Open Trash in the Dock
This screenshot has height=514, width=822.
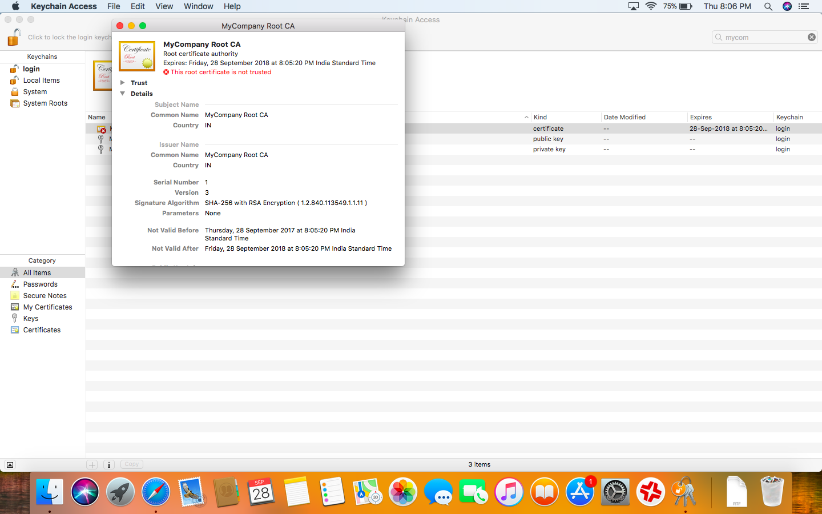[x=772, y=492]
